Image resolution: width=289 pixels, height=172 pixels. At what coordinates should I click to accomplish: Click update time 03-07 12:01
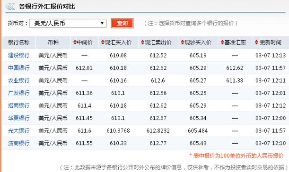click(271, 93)
